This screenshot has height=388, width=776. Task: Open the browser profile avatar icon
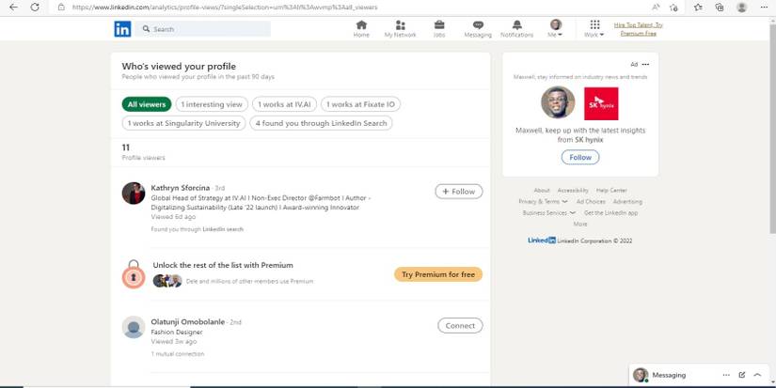(x=741, y=8)
